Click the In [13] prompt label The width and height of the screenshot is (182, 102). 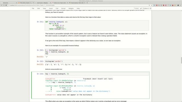(40, 74)
